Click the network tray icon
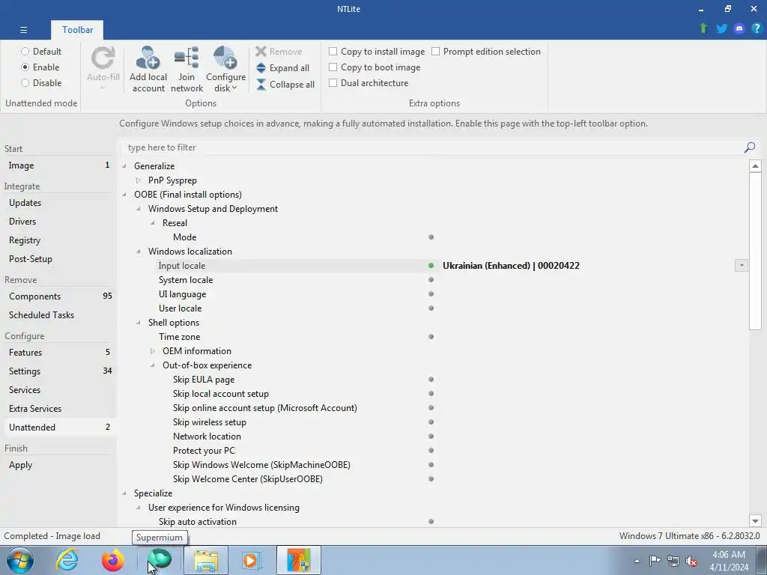This screenshot has height=575, width=767. pyautogui.click(x=673, y=561)
